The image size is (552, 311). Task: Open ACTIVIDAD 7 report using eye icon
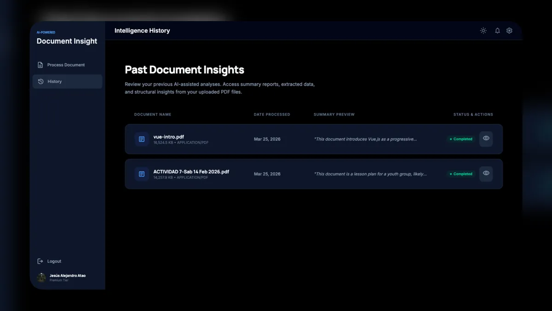486,174
